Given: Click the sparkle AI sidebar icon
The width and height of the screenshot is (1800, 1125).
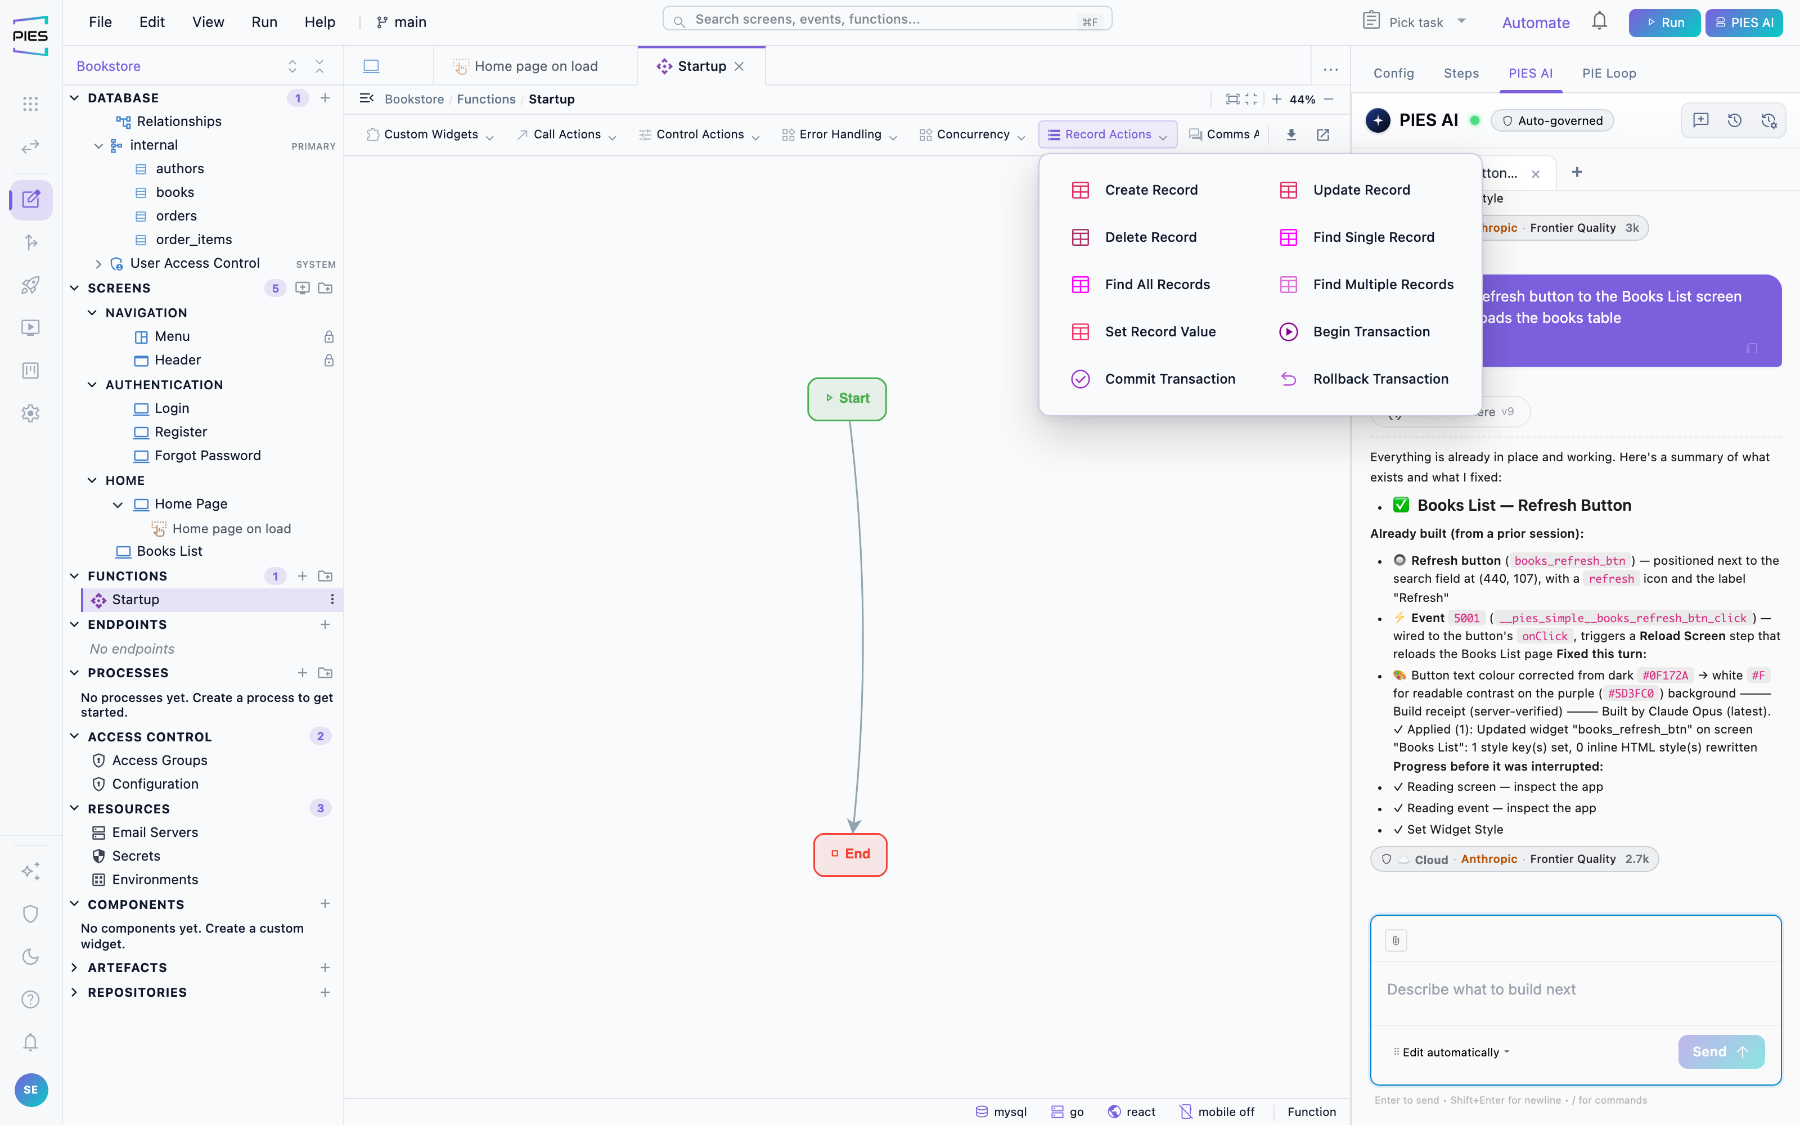Looking at the screenshot, I should point(30,871).
